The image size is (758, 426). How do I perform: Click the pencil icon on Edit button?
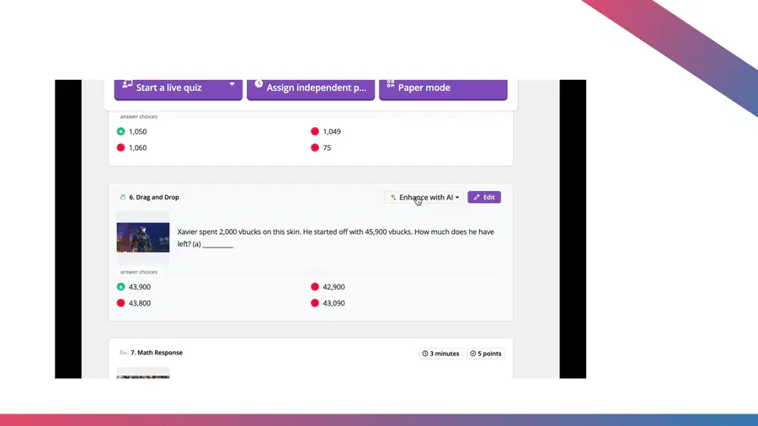pyautogui.click(x=477, y=197)
